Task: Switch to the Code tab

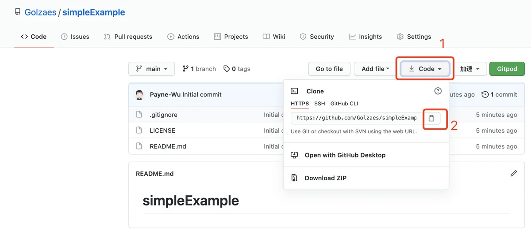Action: 34,37
